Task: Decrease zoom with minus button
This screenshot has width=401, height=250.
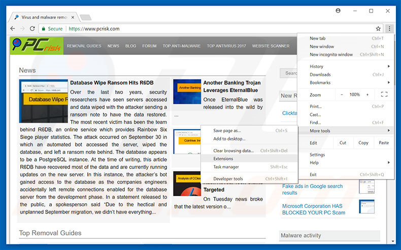Action: click(342, 95)
